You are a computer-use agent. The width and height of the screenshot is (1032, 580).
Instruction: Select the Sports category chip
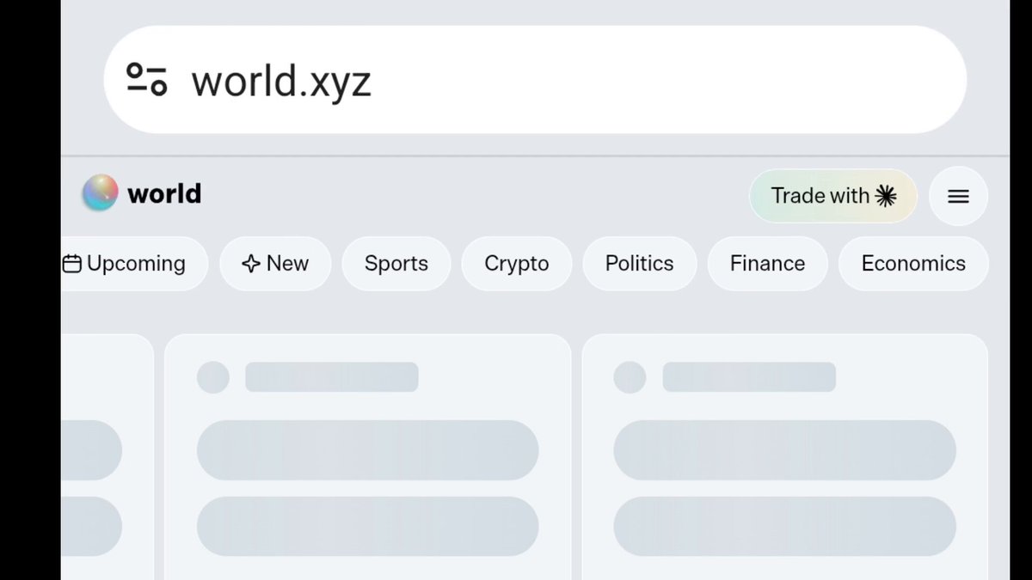tap(396, 264)
